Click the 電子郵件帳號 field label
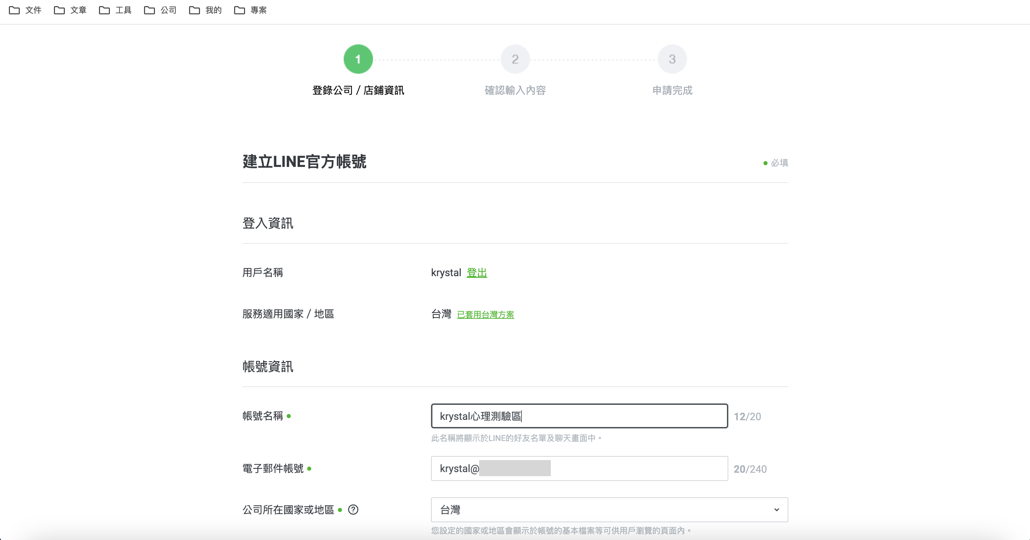Screen dimensions: 1030x540 (x=273, y=468)
